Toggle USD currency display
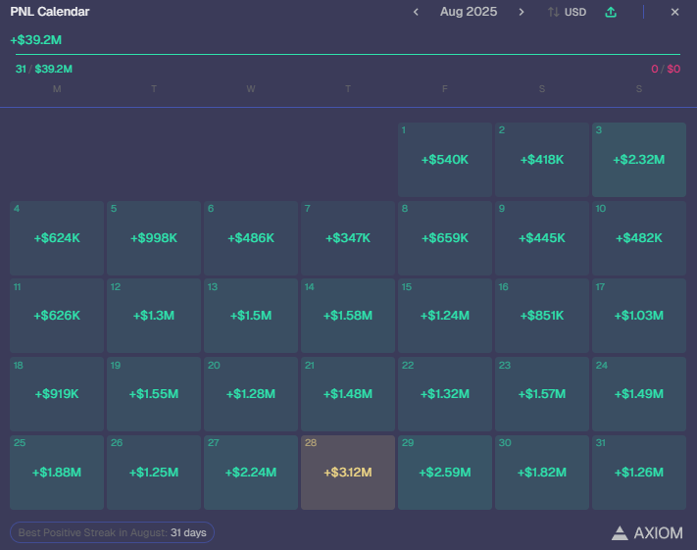 568,12
